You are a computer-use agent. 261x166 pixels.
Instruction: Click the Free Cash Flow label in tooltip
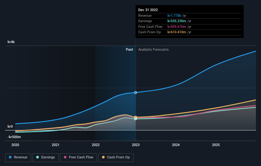[x=150, y=27]
